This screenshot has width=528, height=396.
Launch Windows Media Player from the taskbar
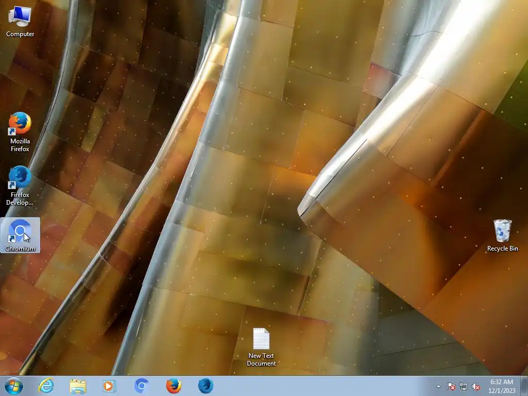(109, 386)
